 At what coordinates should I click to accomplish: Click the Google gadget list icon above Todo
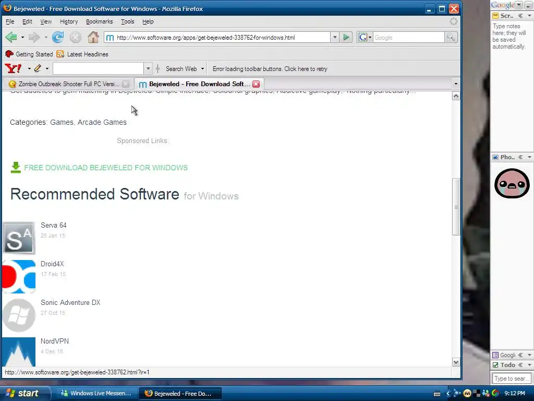coord(495,355)
